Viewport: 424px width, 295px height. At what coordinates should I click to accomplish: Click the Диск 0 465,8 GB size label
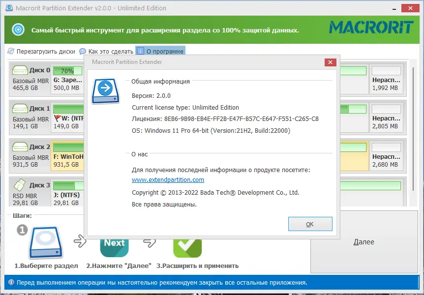point(25,88)
